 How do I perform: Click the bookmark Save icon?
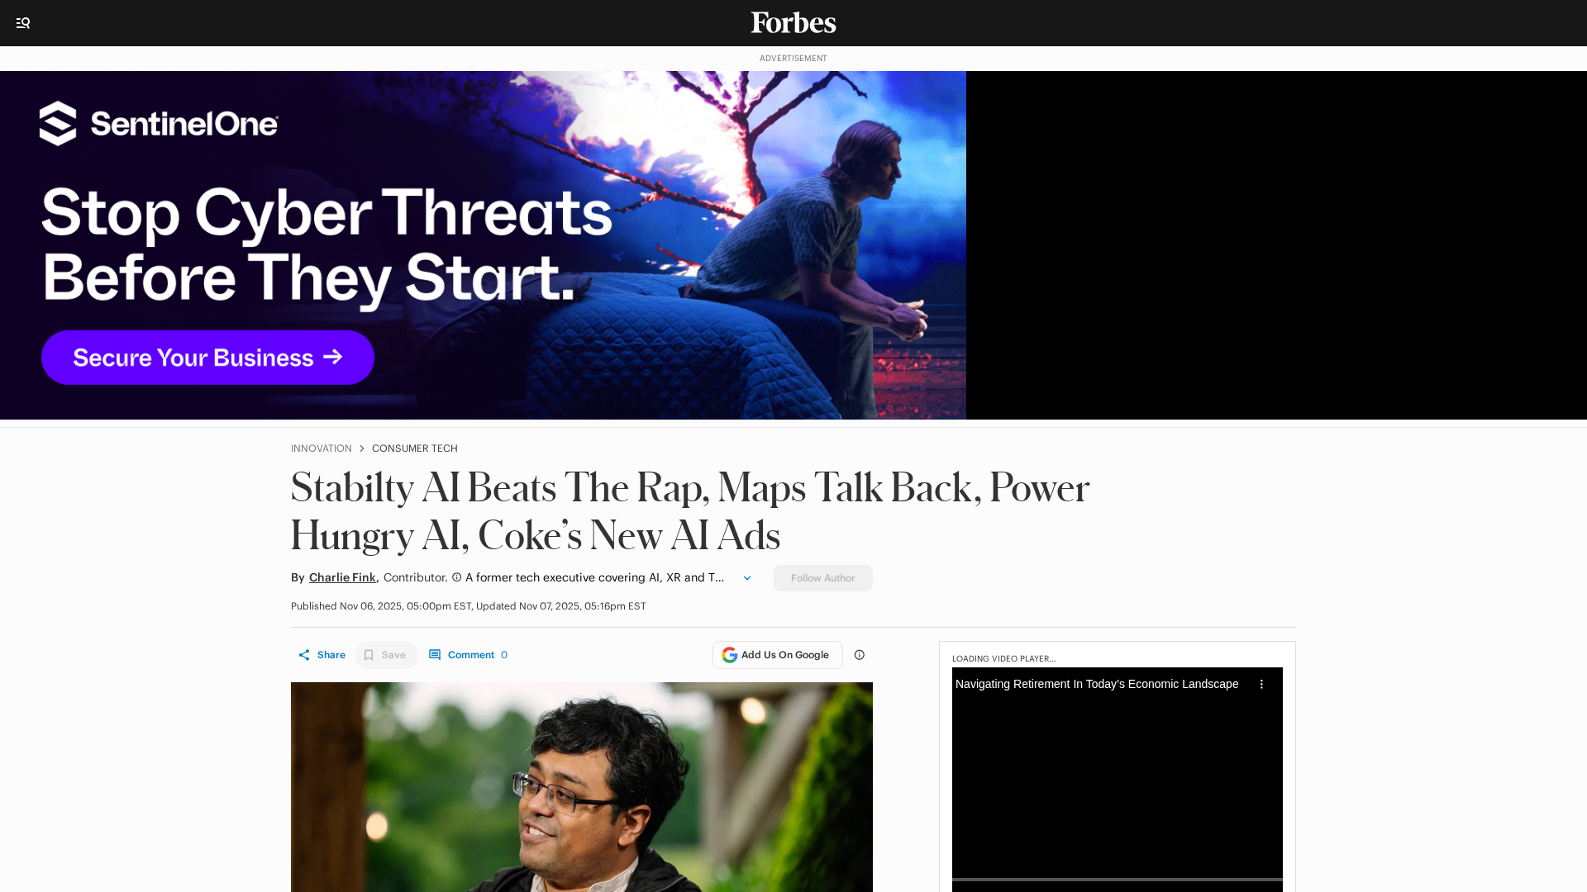369,655
